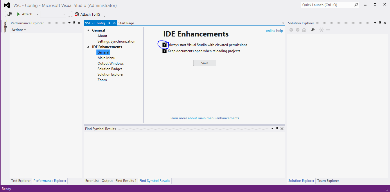This screenshot has height=192, width=390.
Task: Toggle Keep documents open when reloading projects
Action: click(165, 51)
